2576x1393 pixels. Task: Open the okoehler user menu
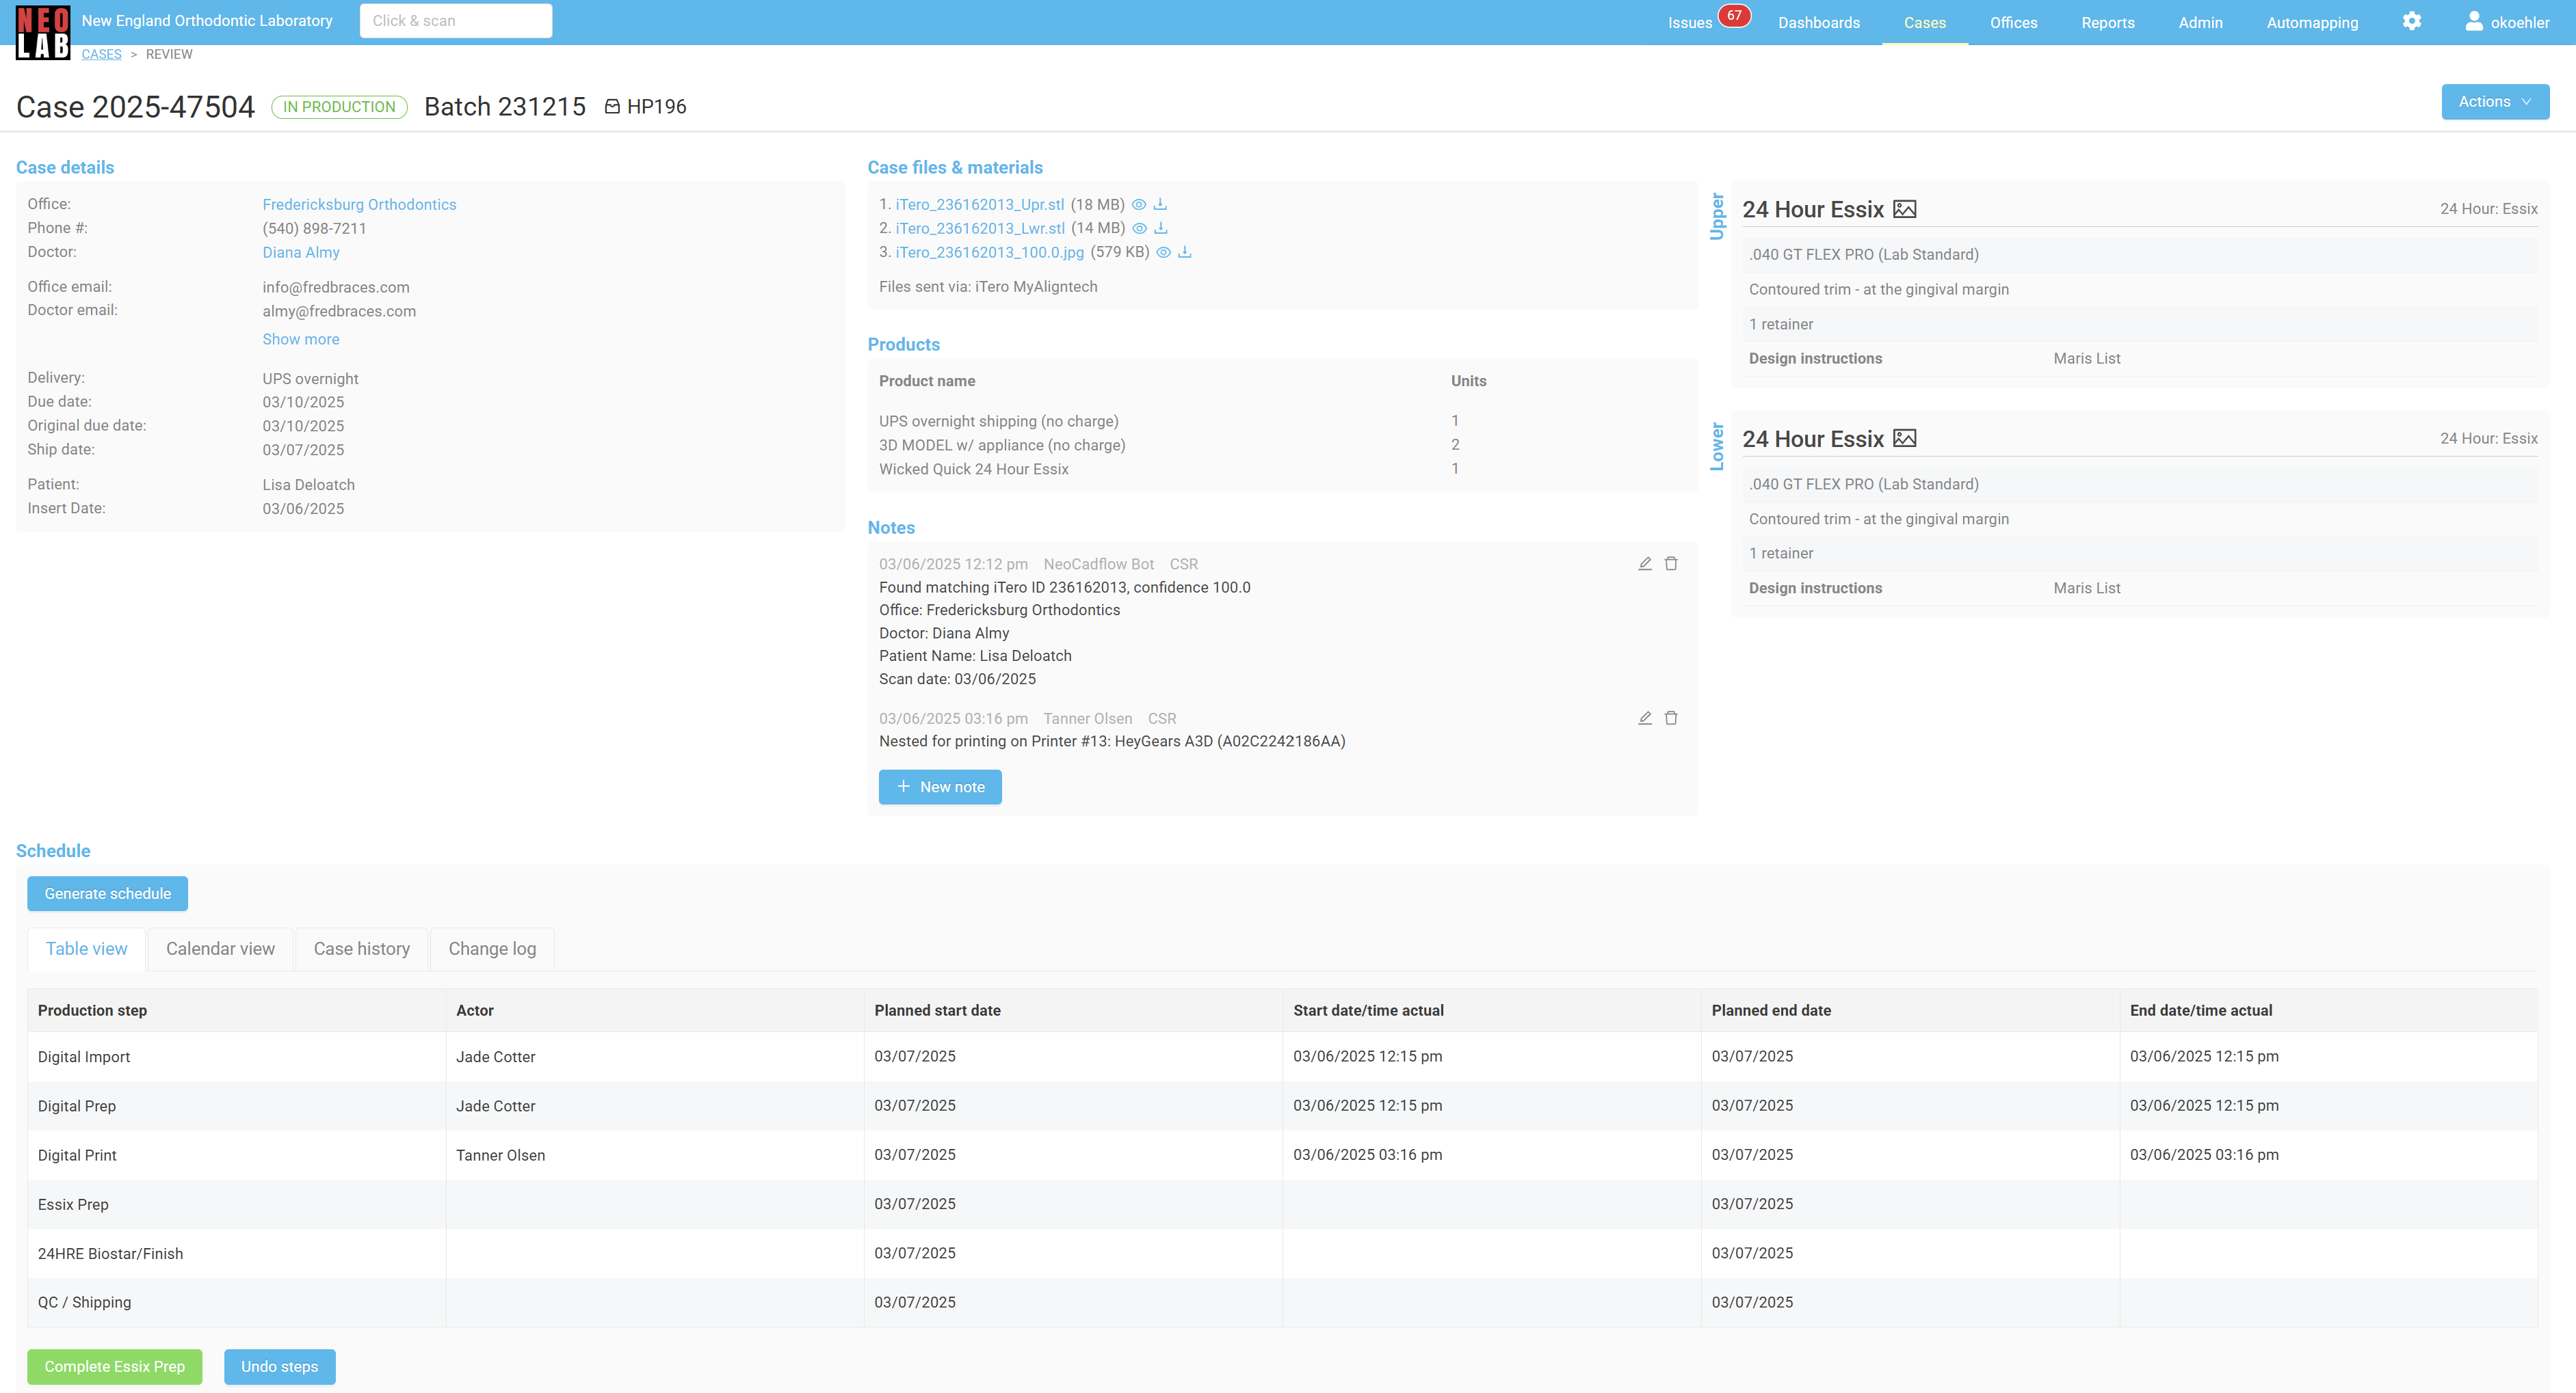pos(2507,22)
